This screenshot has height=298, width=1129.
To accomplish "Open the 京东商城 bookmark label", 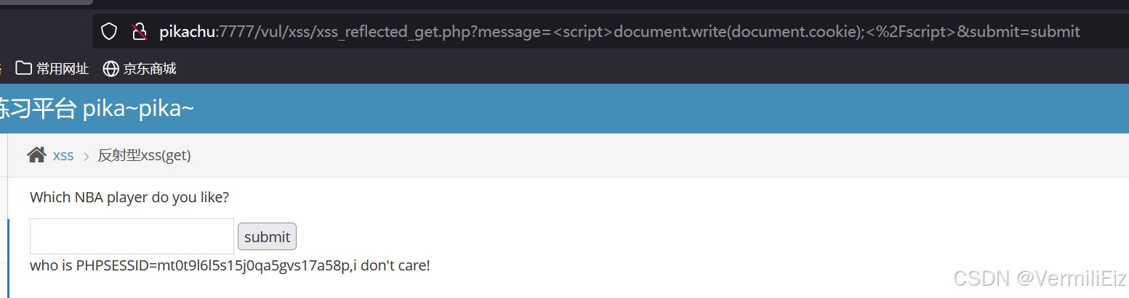I will point(150,69).
